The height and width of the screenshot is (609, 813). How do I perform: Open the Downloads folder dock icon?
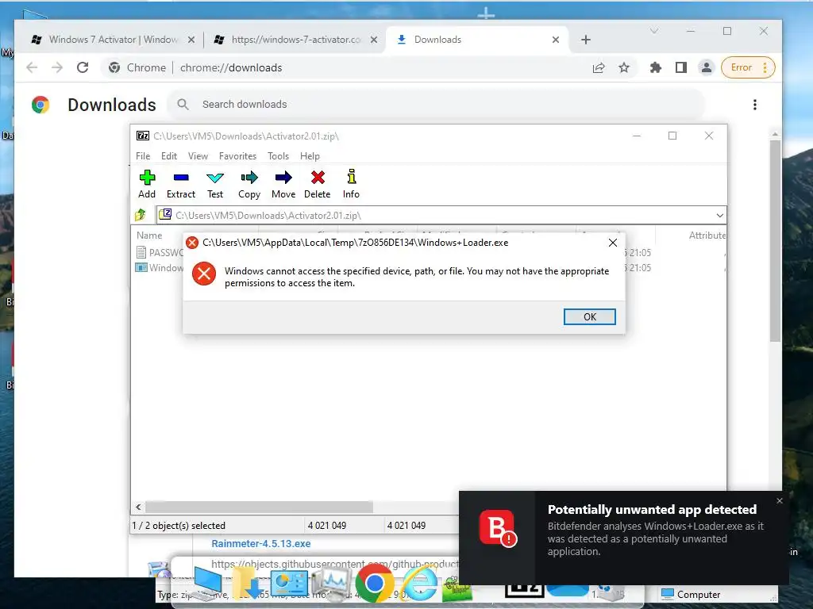click(248, 583)
